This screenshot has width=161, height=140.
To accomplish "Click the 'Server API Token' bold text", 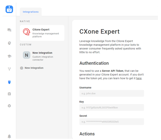I will 113,71.
